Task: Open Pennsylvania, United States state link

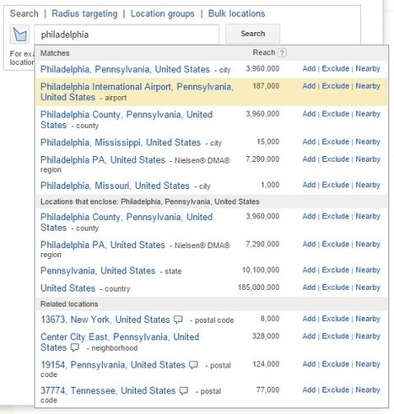Action: click(98, 271)
